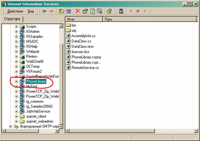
Task: Click the Export List toolbar icon
Action: 99,11
